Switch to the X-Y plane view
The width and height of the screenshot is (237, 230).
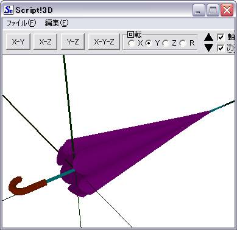18,42
